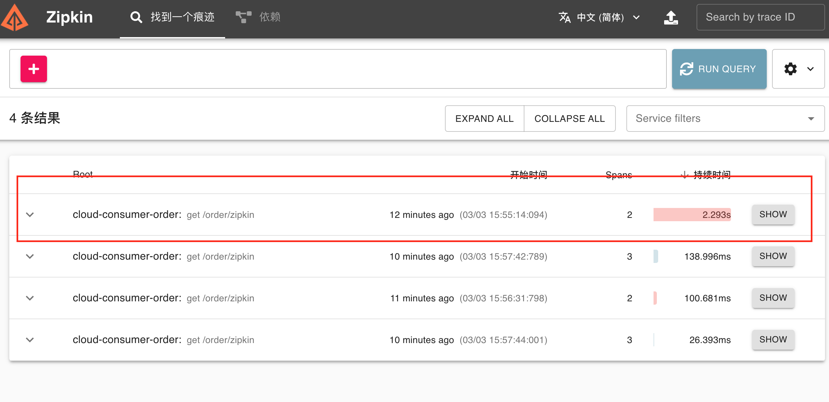Expand the 138.996ms trace row chevron
This screenshot has height=402, width=829.
click(x=30, y=256)
